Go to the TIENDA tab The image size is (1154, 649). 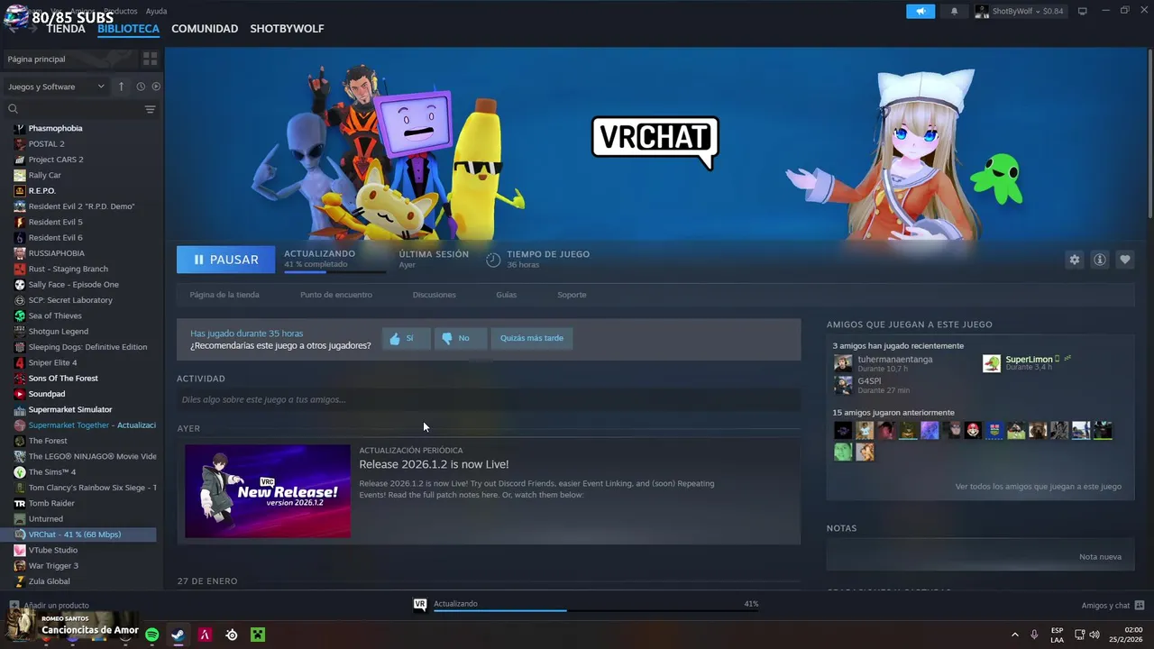[66, 29]
